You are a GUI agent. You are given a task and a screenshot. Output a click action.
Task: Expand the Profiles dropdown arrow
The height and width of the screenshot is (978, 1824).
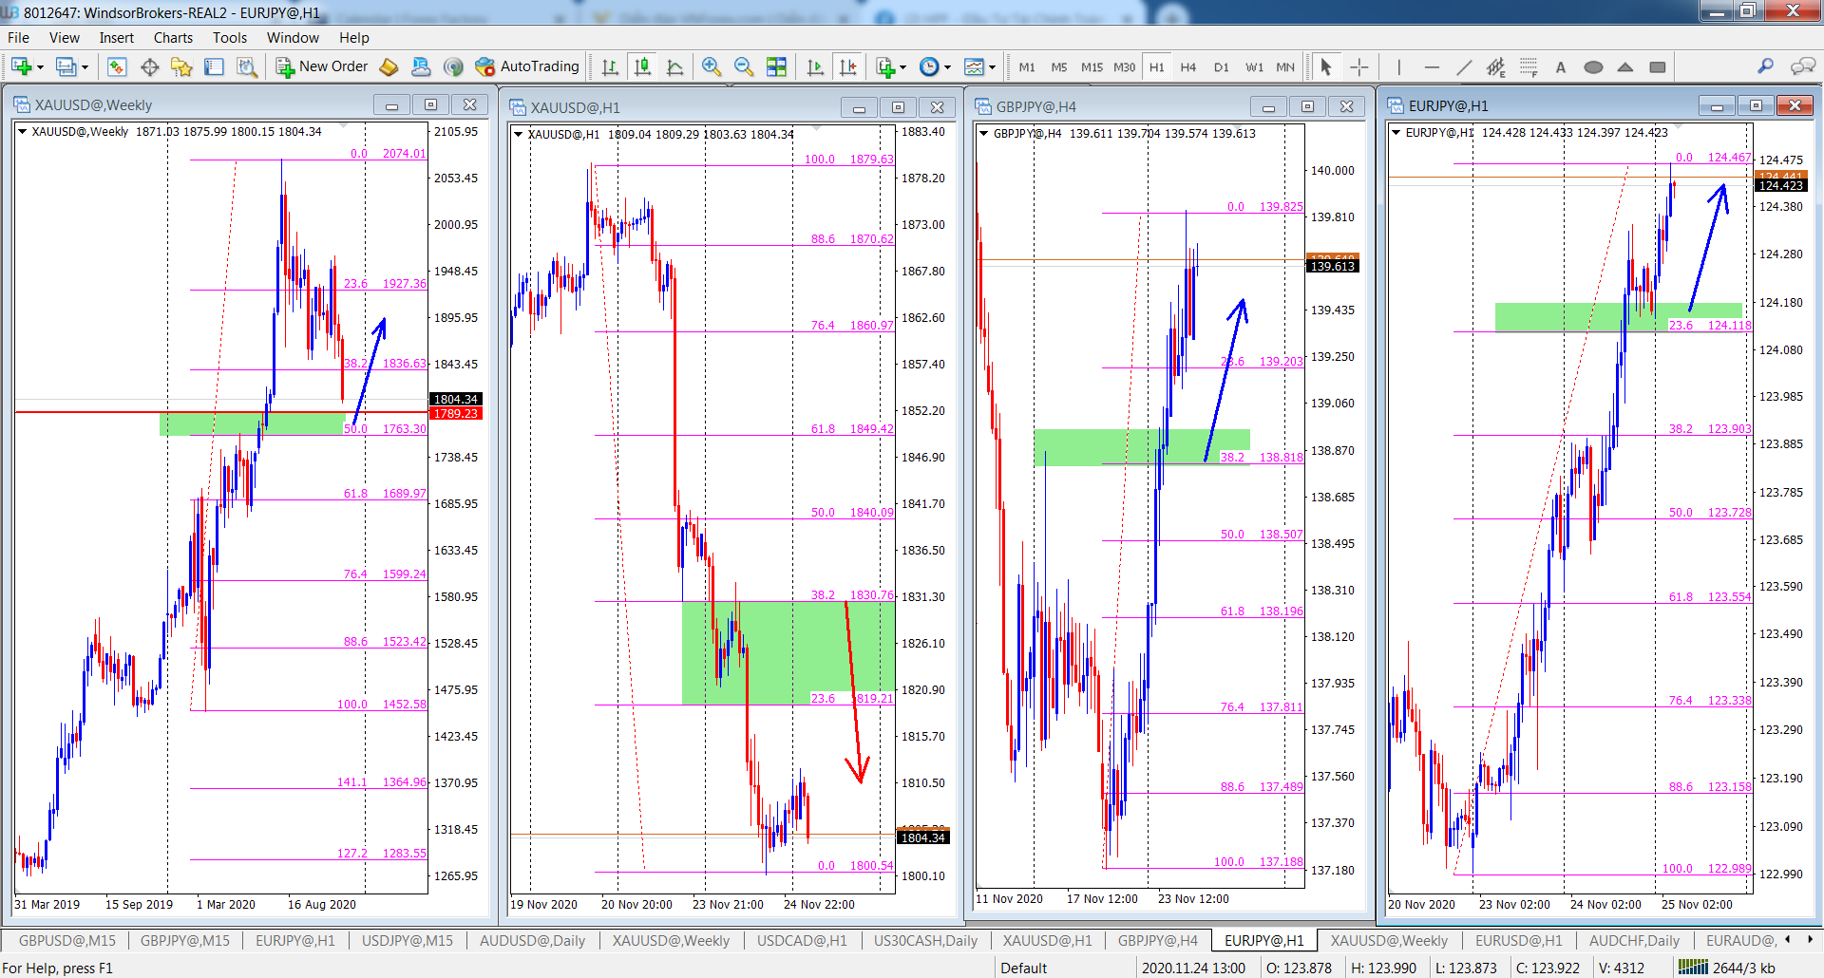(85, 67)
